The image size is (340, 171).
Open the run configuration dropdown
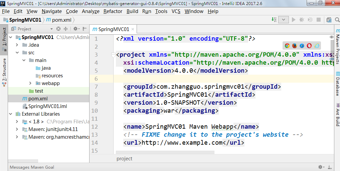[284, 20]
